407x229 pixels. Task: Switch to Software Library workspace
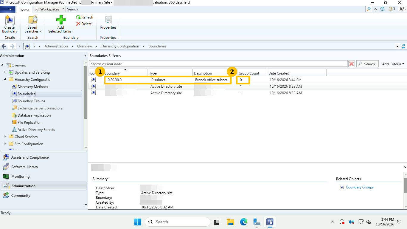[44, 167]
